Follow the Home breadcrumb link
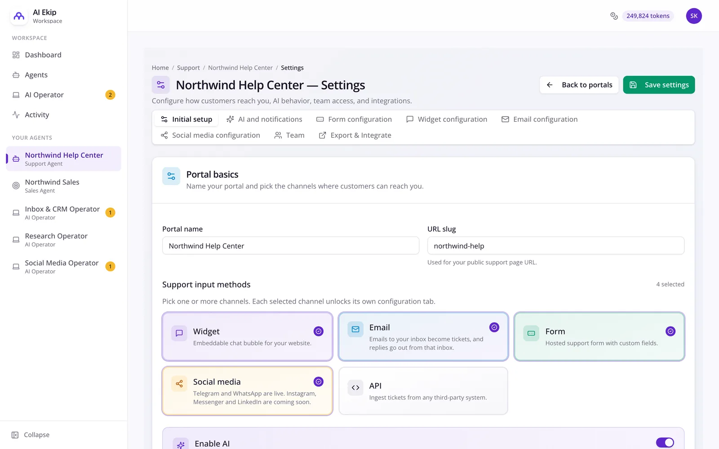 160,68
